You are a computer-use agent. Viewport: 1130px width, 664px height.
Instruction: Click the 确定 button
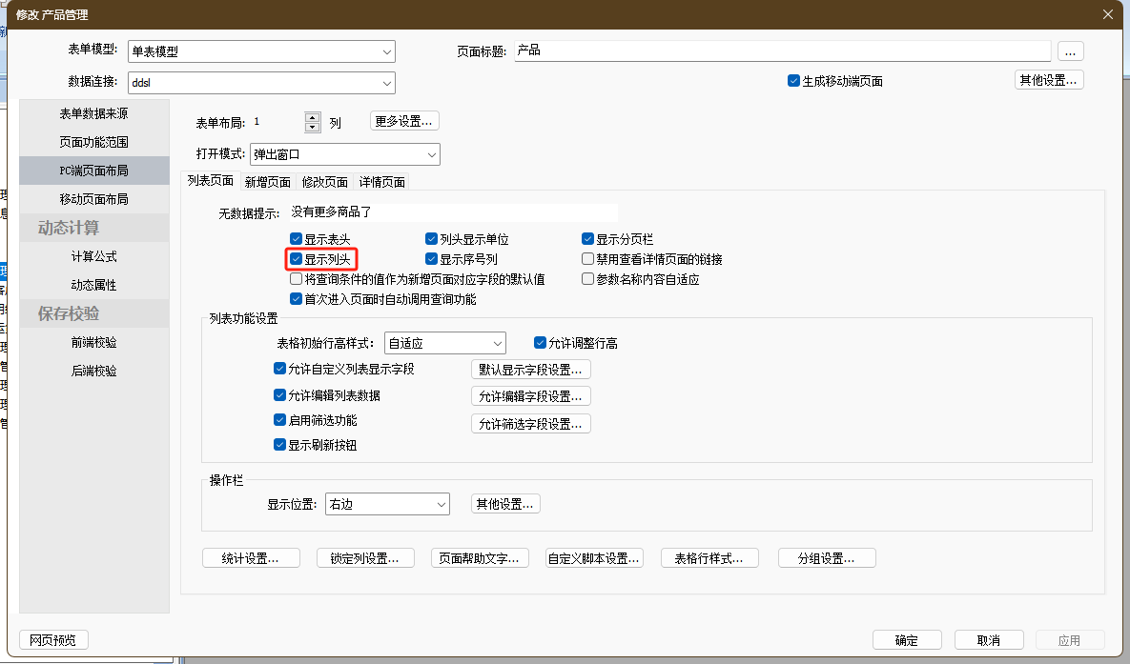(x=907, y=640)
